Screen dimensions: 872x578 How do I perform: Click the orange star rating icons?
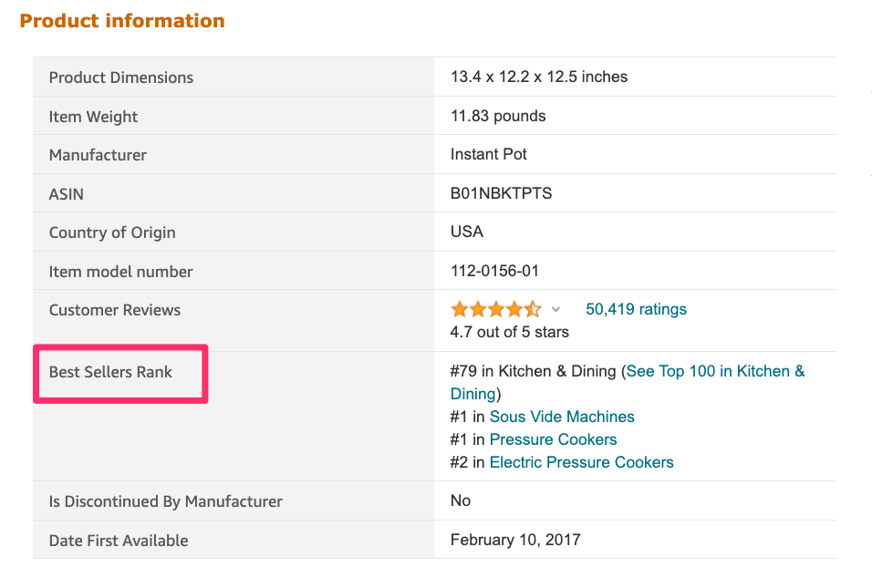pos(495,309)
